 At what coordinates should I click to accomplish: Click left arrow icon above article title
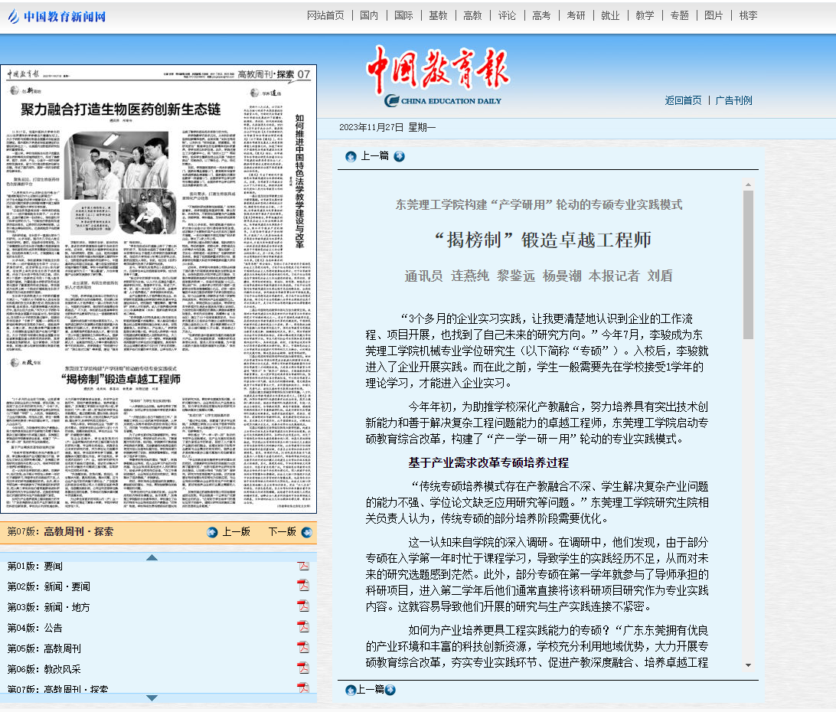pyautogui.click(x=351, y=156)
